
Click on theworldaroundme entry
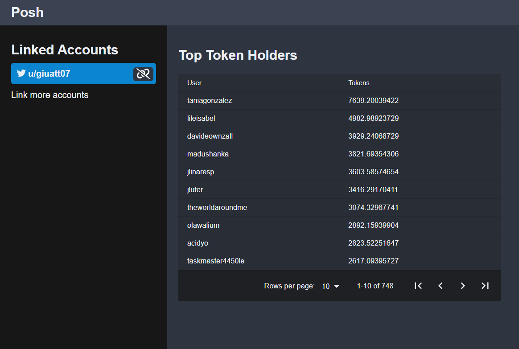(x=217, y=207)
